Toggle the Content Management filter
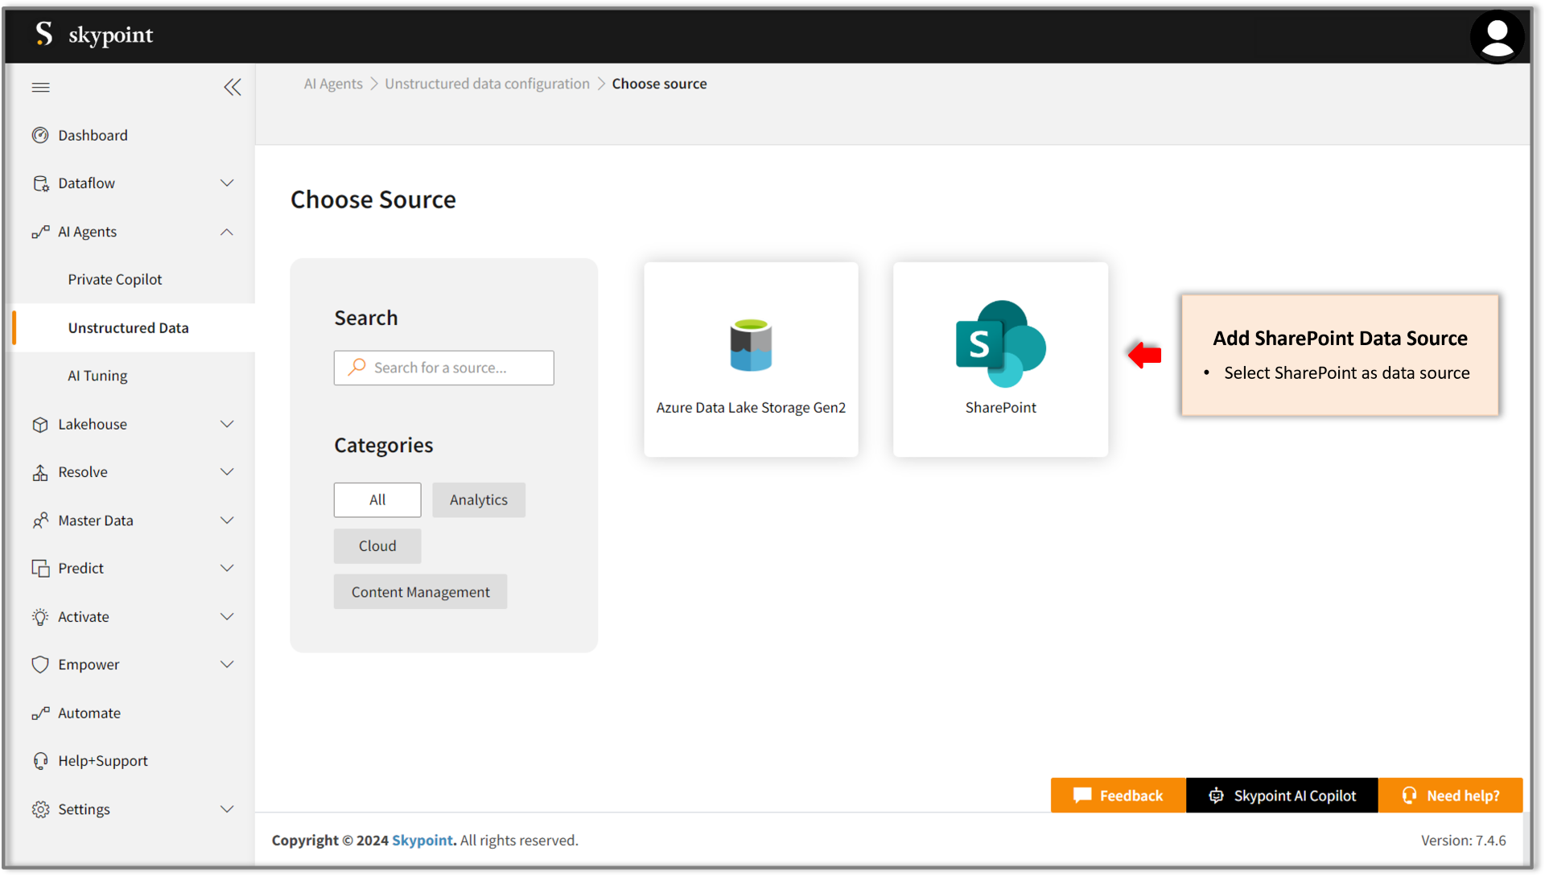This screenshot has height=876, width=1545. pyautogui.click(x=420, y=591)
